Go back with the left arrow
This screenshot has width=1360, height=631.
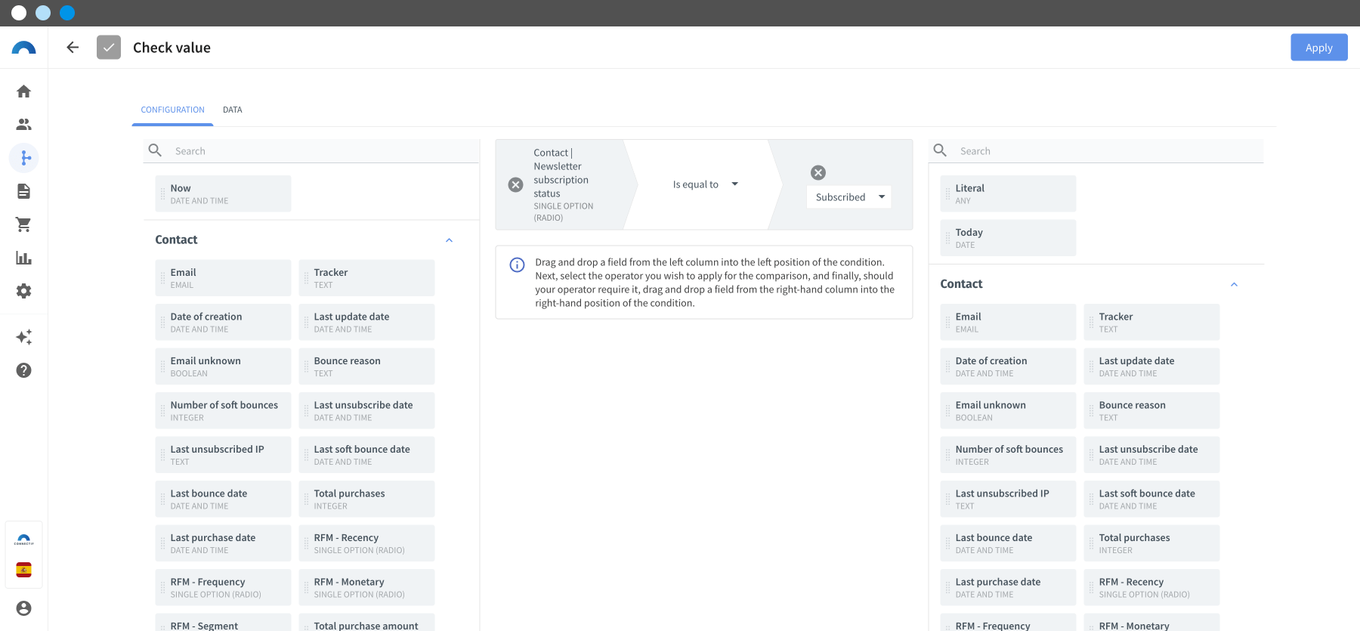tap(73, 48)
